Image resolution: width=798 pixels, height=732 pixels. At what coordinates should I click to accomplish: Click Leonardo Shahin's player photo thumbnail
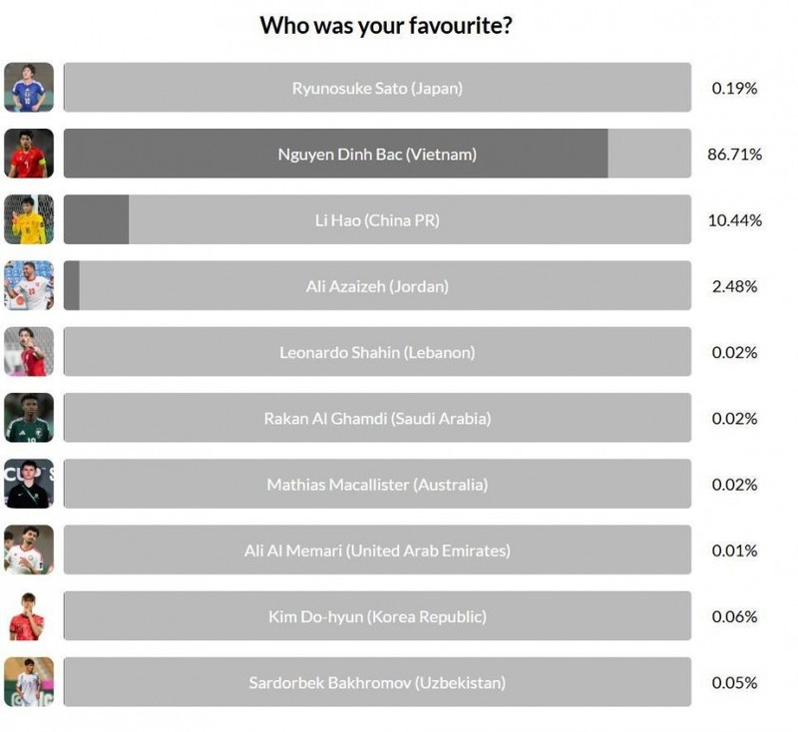[x=29, y=352]
